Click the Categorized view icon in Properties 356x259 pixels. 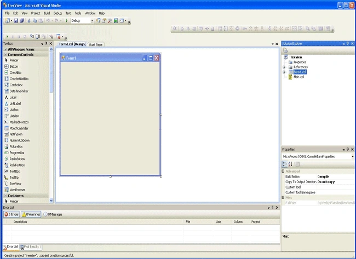pos(284,164)
